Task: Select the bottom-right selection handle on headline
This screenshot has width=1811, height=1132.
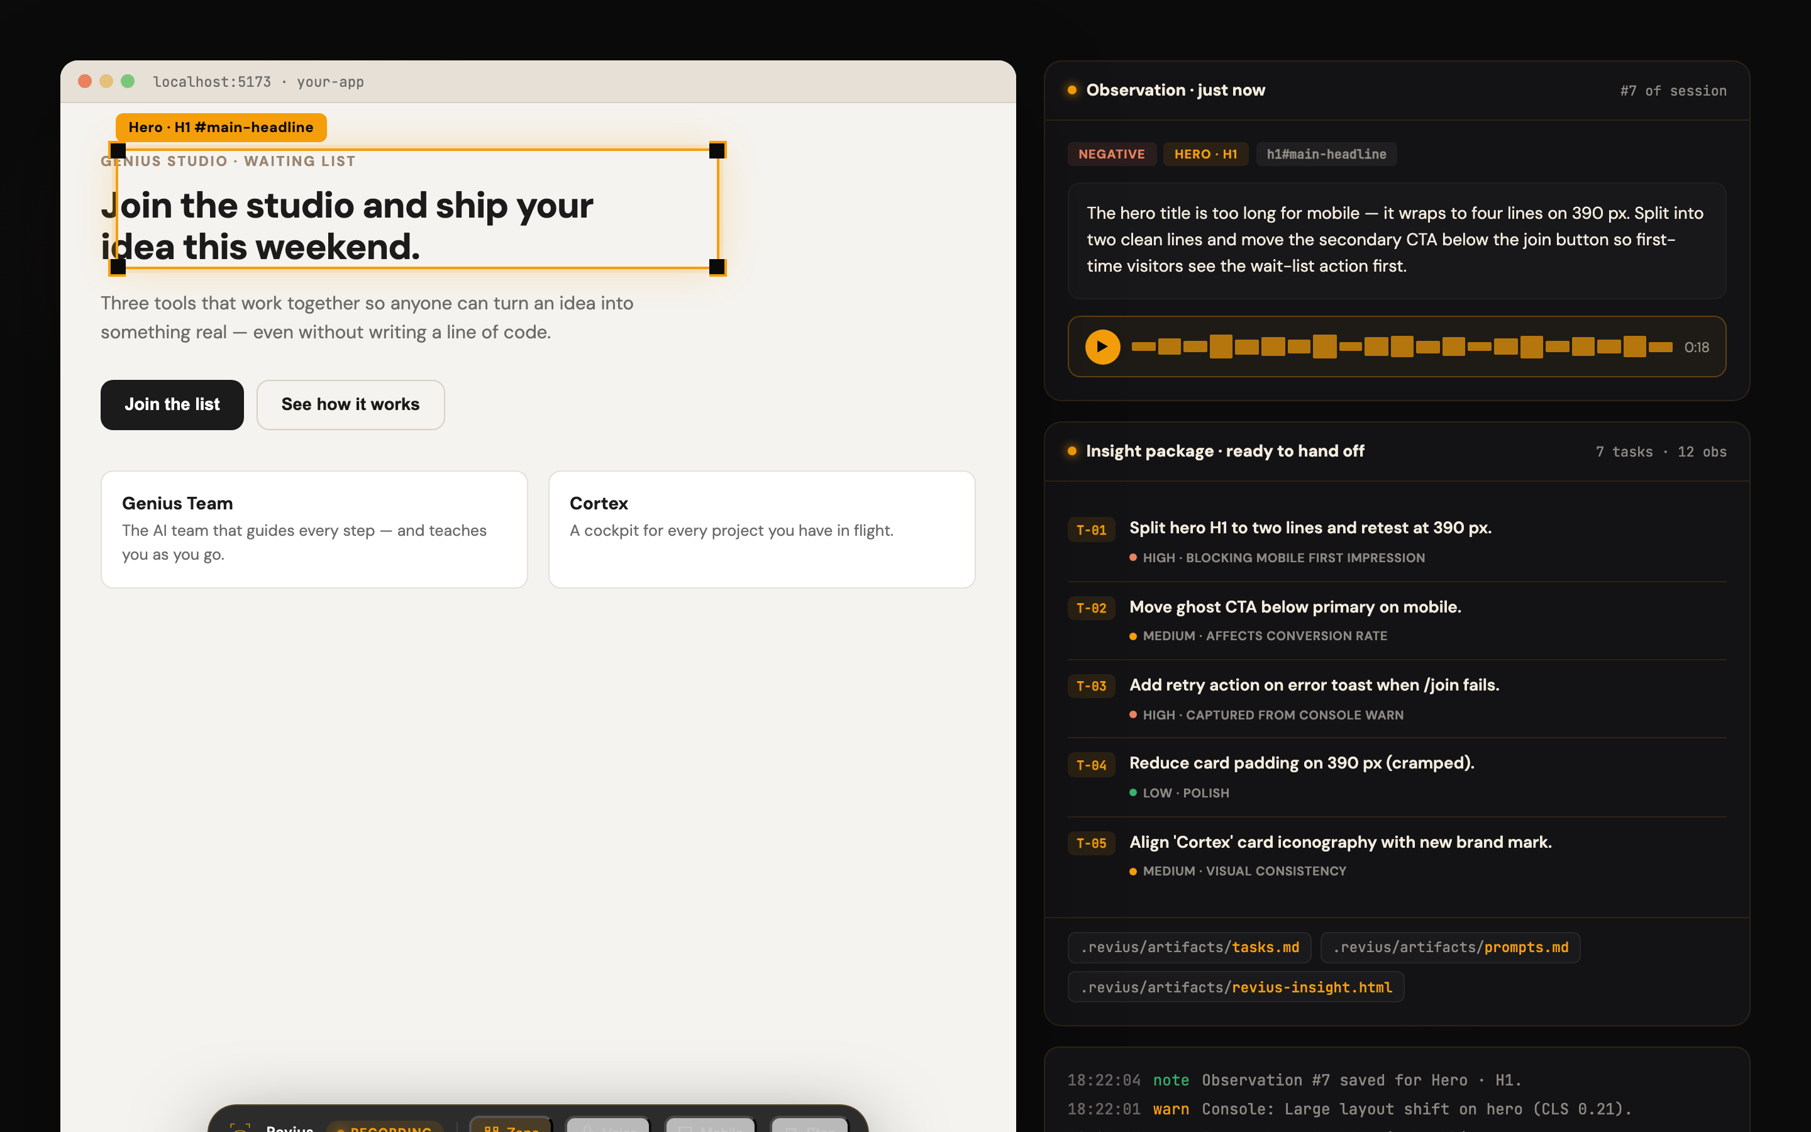Action: point(717,267)
